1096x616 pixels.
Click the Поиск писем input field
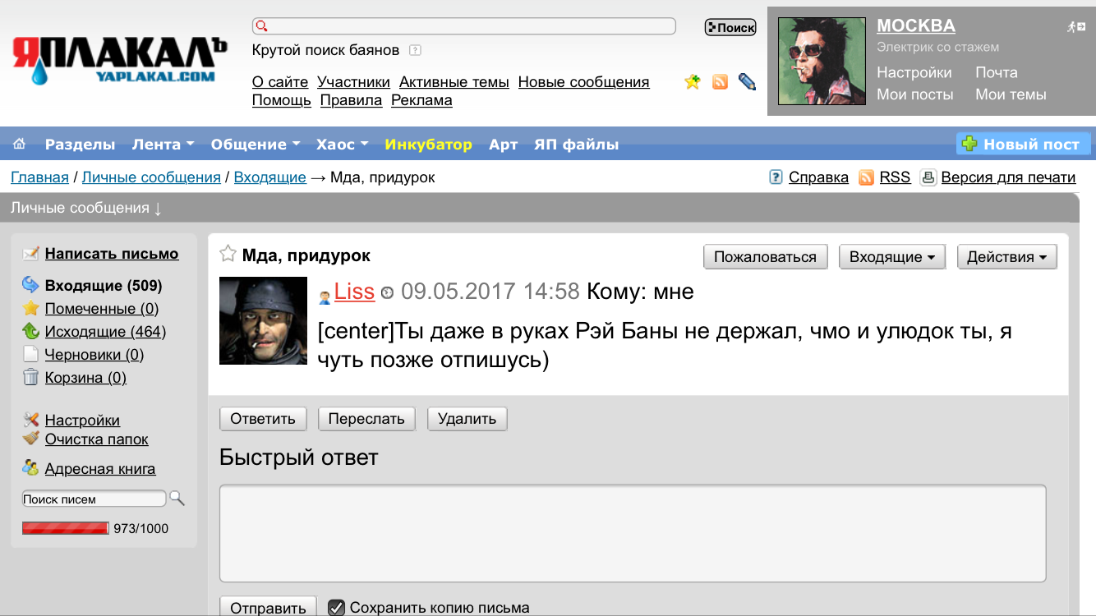pyautogui.click(x=94, y=499)
